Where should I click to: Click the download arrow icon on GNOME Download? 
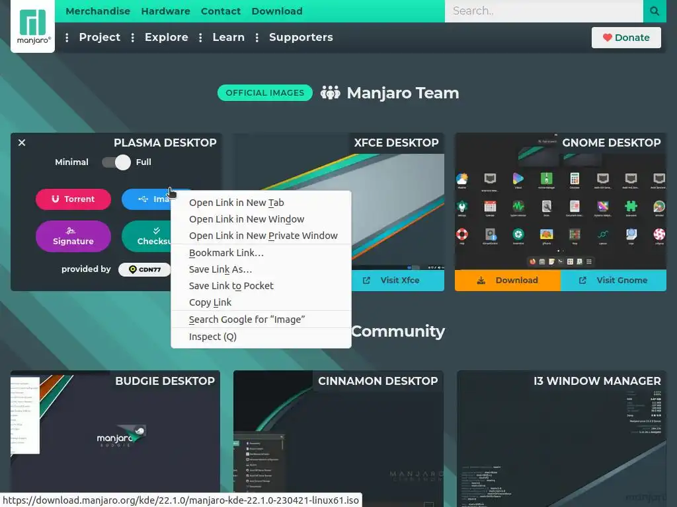[481, 280]
